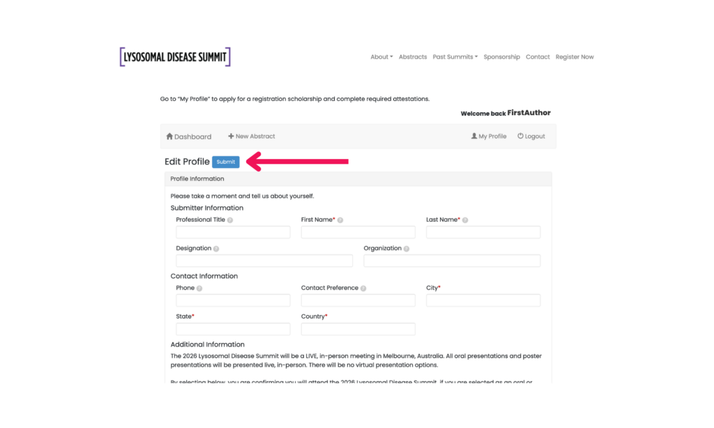Open Dashboard from the toolbar
The height and width of the screenshot is (428, 714).
coord(188,137)
